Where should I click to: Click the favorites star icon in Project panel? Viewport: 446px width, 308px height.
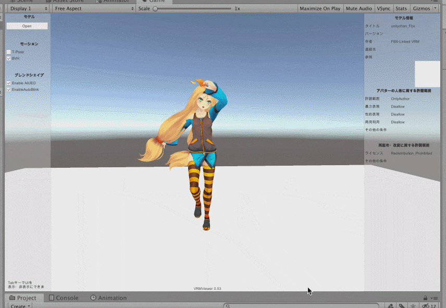coord(413,306)
